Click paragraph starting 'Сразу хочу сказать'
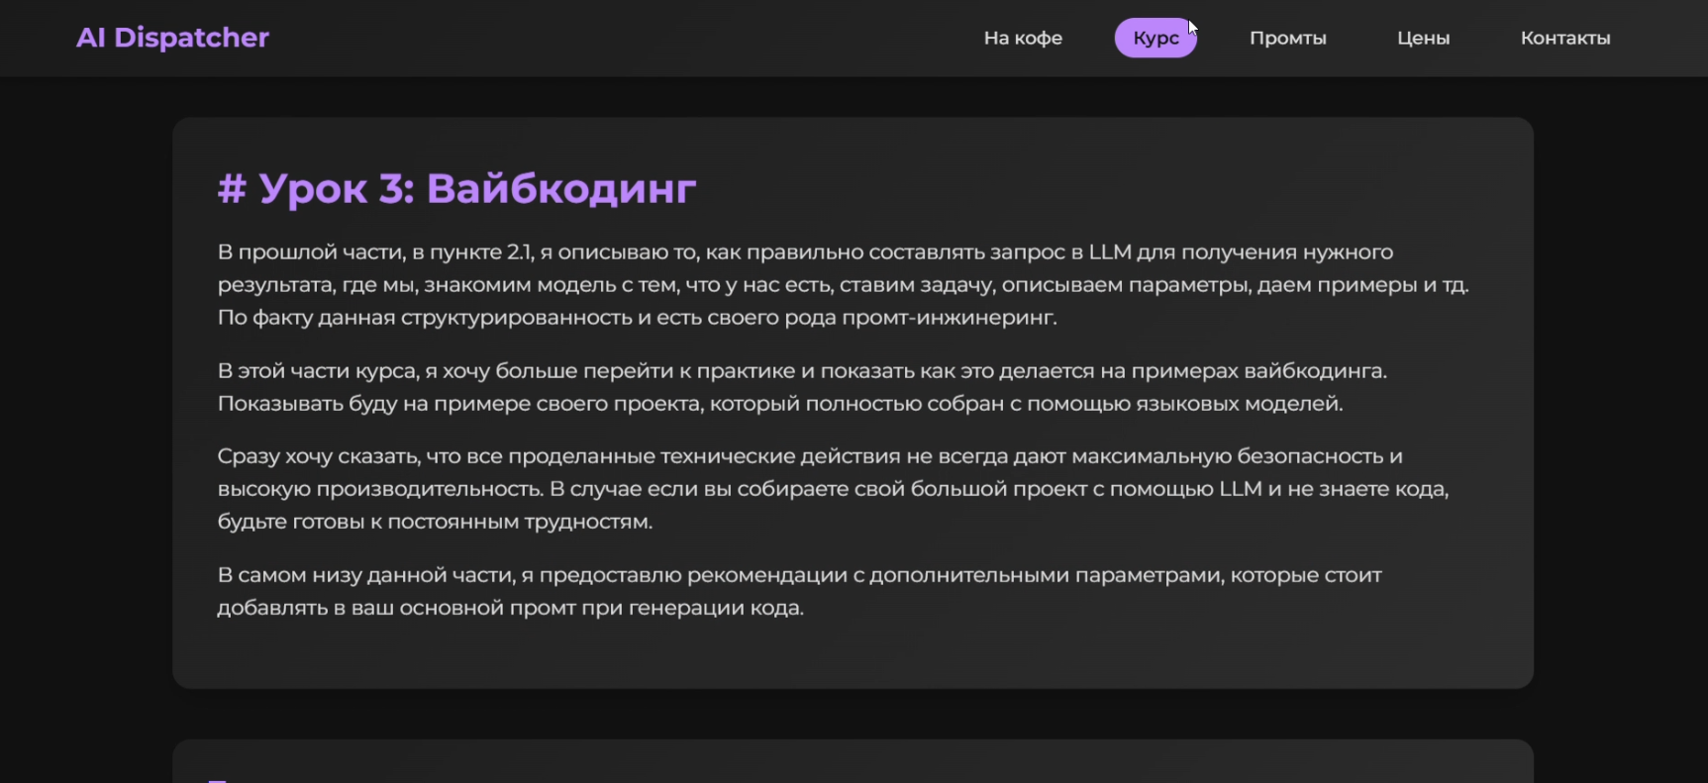Screen dimensions: 1708x783 (x=833, y=488)
